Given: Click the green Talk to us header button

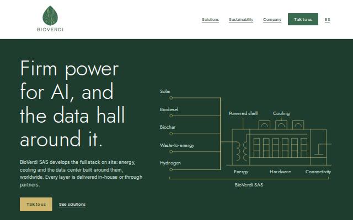Looking at the screenshot, I should (x=303, y=19).
